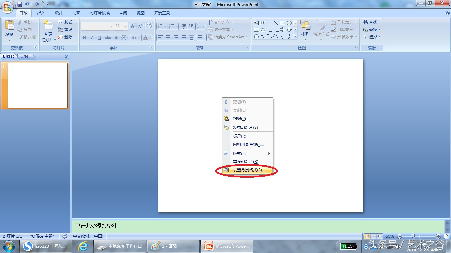451x253 pixels.
Task: Zoom out with the minus button
Action: pos(399,236)
